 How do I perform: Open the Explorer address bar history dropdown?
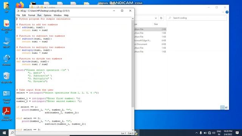click(x=156, y=18)
